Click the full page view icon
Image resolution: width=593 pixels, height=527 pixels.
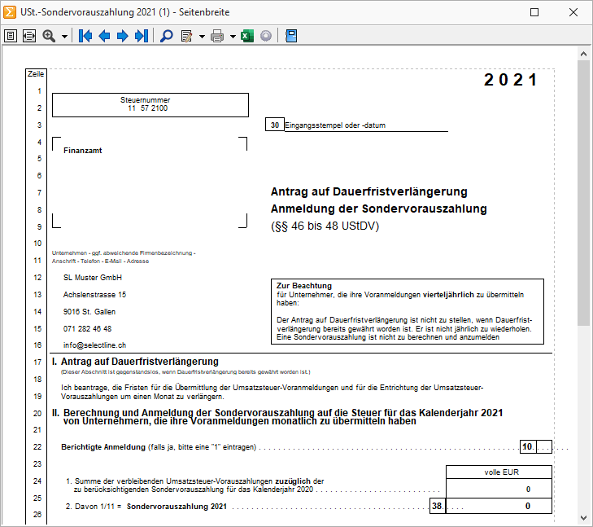tap(11, 36)
